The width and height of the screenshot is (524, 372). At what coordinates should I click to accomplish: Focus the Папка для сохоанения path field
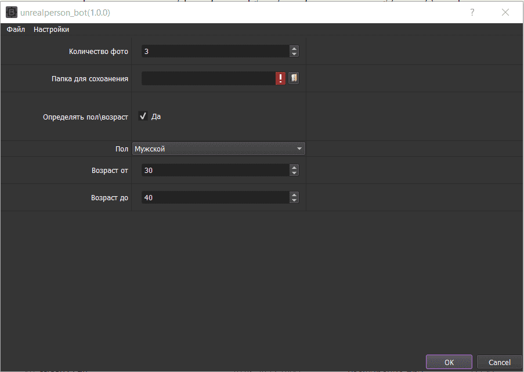coord(208,78)
